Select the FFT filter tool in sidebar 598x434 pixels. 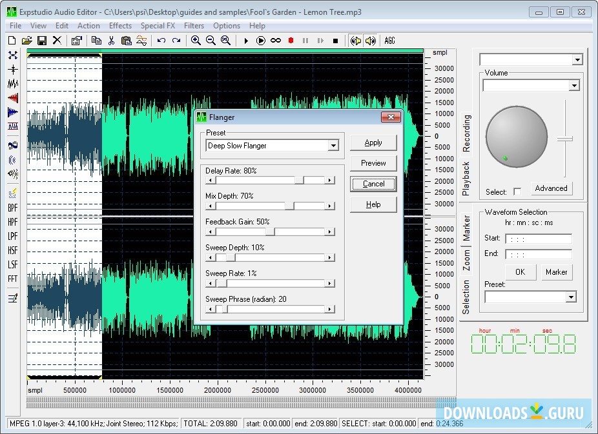pyautogui.click(x=12, y=279)
